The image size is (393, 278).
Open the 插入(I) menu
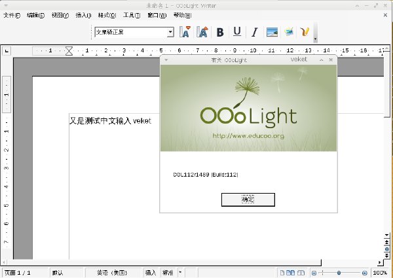(x=83, y=15)
